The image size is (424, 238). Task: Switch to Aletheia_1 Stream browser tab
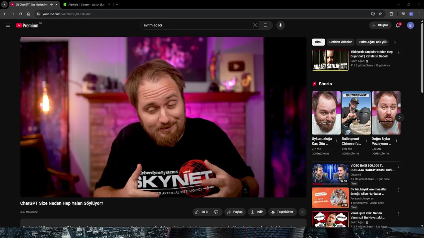[87, 5]
